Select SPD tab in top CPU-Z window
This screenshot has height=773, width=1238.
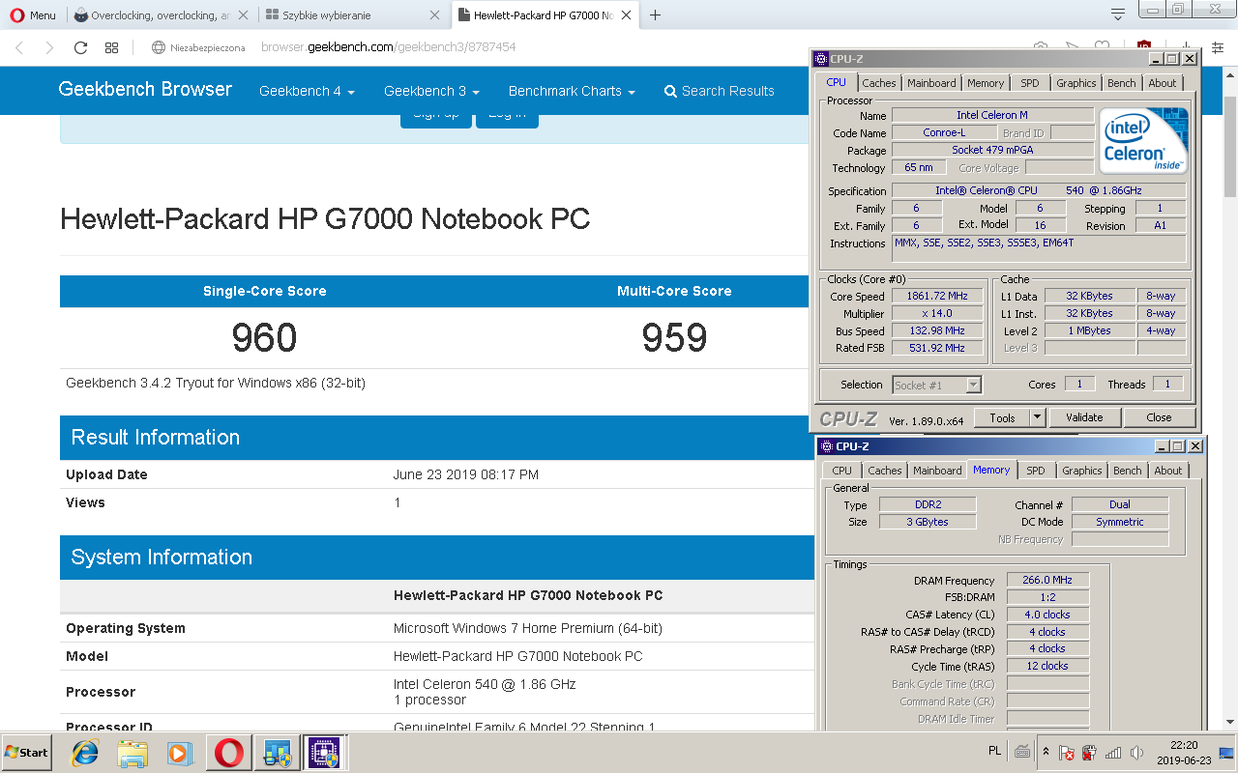(x=1030, y=83)
